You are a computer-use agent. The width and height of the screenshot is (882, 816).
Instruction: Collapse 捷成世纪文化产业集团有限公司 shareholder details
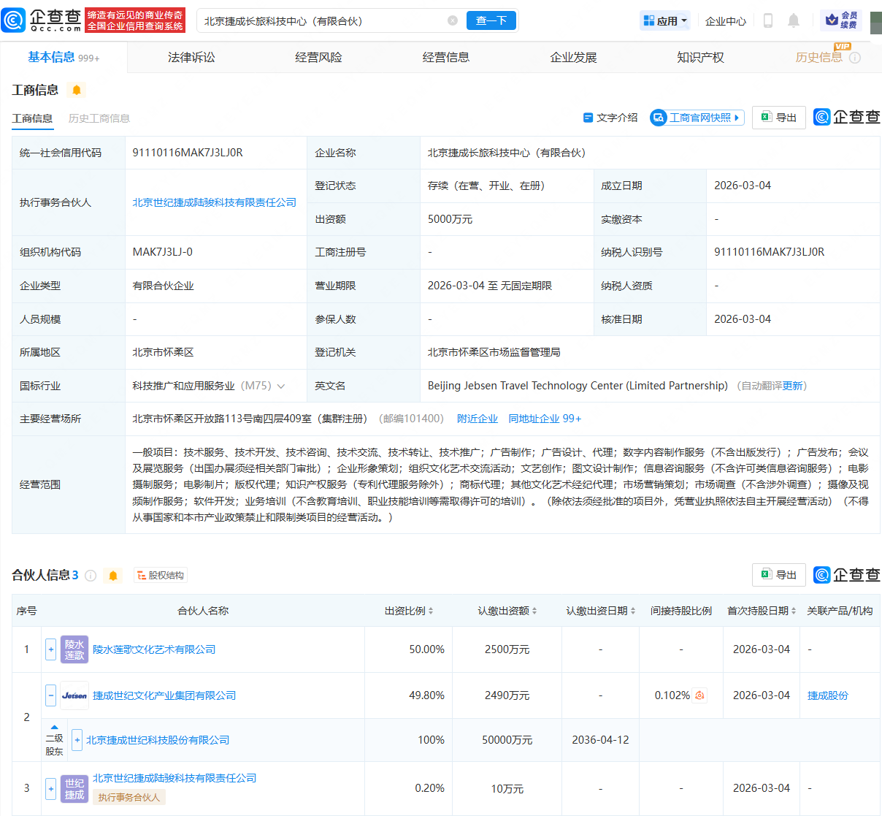click(50, 695)
